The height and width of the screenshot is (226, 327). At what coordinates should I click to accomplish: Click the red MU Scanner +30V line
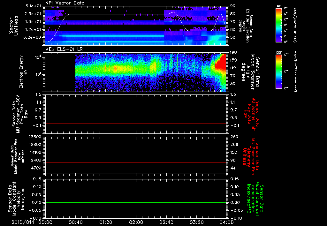click(x=135, y=124)
